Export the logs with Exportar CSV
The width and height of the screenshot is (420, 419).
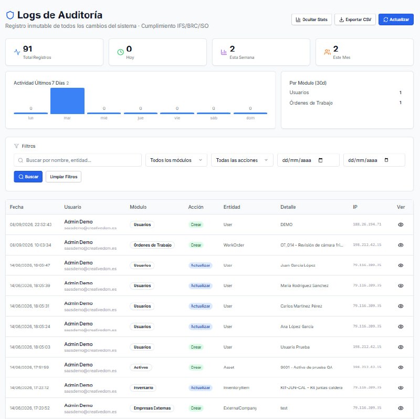coord(355,19)
